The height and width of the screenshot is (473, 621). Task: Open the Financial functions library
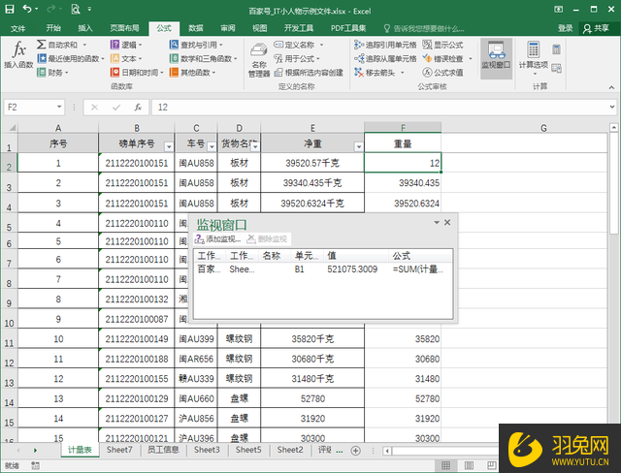pos(52,73)
